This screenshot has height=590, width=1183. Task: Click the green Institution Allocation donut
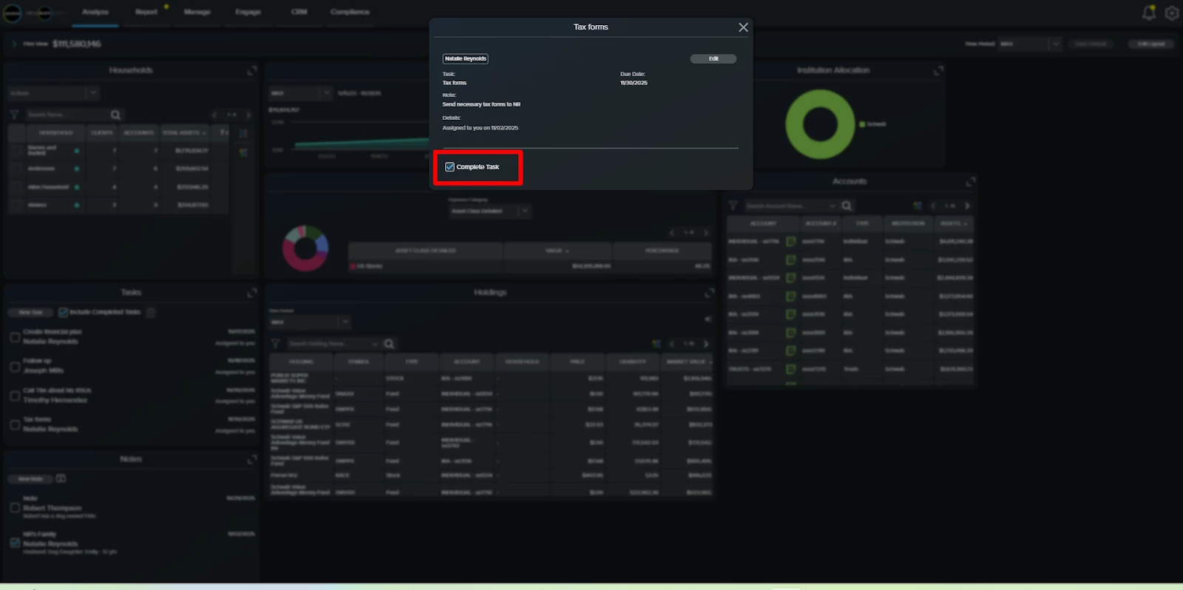819,124
